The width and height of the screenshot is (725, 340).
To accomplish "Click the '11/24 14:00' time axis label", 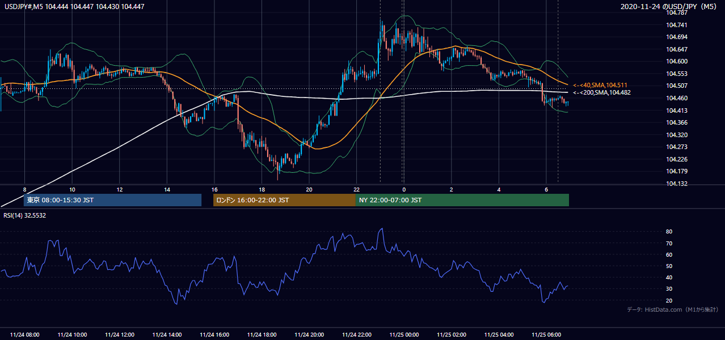I will [167, 335].
